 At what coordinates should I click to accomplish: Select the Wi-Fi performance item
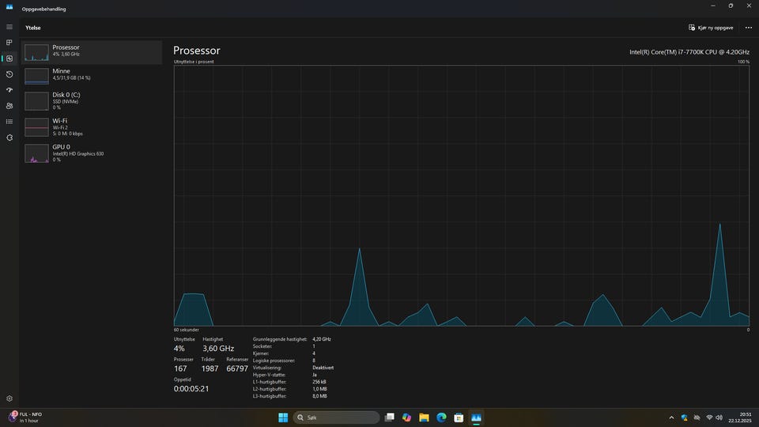pyautogui.click(x=91, y=127)
